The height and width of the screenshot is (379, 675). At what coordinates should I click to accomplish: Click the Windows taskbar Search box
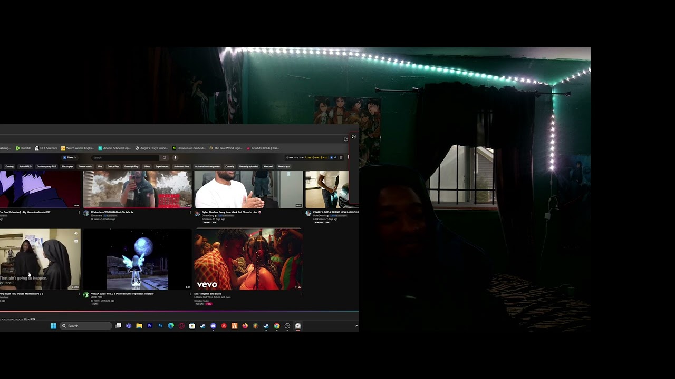coord(86,326)
